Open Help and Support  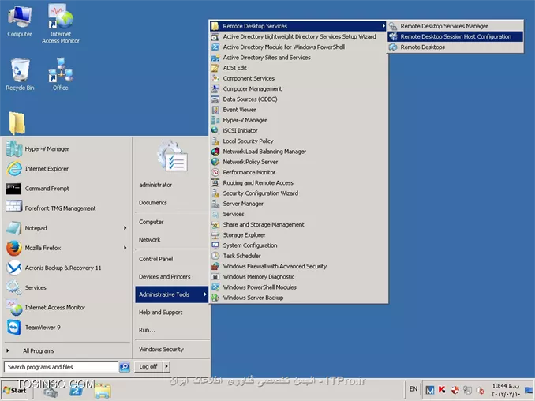coord(160,313)
